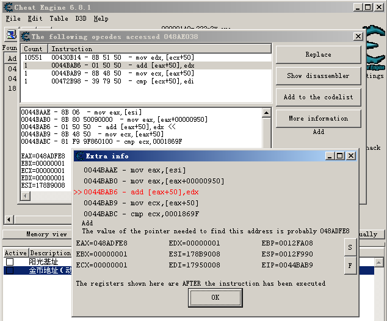
Task: Toggle Active checkbox for 金币地址 entry
Action: [10, 270]
